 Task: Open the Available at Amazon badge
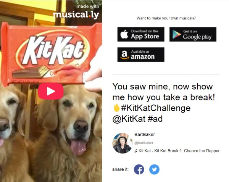pyautogui.click(x=141, y=55)
